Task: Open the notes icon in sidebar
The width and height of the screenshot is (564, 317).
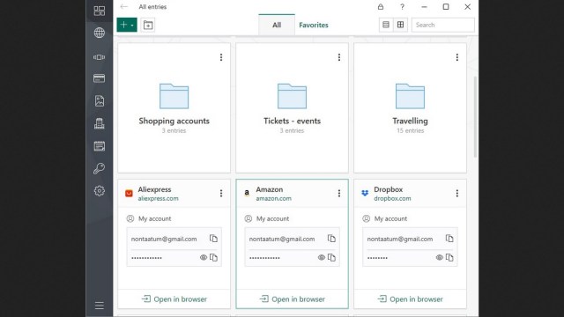Action: (100, 146)
